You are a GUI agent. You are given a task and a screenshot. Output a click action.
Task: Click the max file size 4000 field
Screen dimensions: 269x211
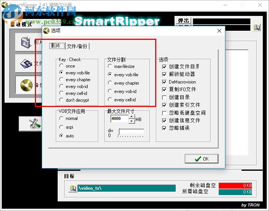tap(120, 118)
